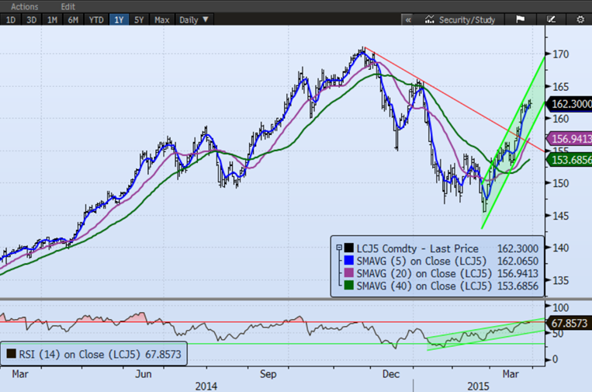Open chart settings gear icon
Image resolution: width=592 pixels, height=392 pixels.
coord(580,19)
